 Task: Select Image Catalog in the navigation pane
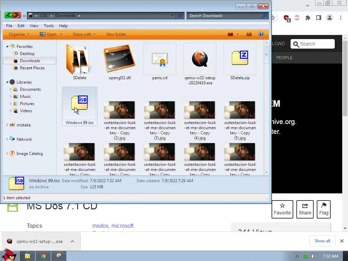[x=29, y=153]
